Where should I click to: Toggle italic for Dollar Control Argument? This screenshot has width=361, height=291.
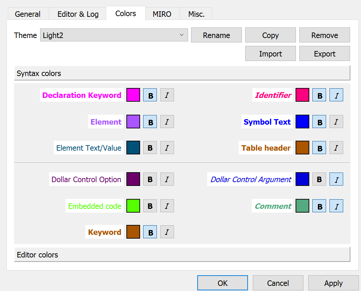tap(336, 179)
